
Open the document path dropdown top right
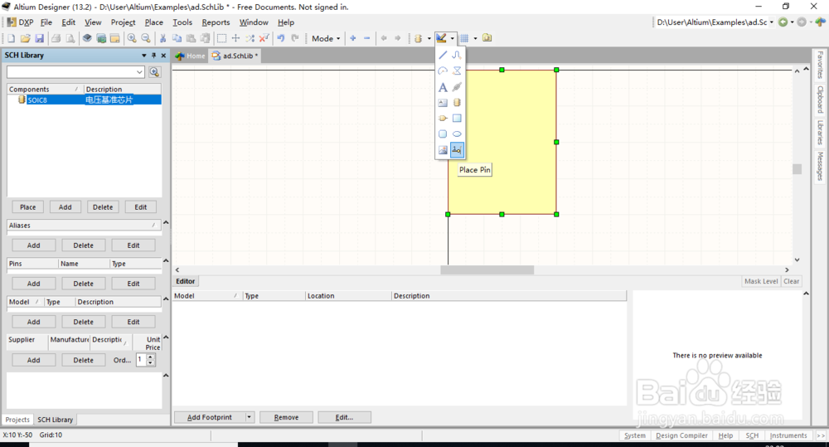771,22
